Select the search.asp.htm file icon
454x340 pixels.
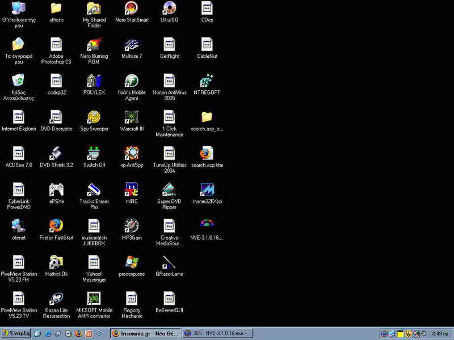[x=207, y=154]
